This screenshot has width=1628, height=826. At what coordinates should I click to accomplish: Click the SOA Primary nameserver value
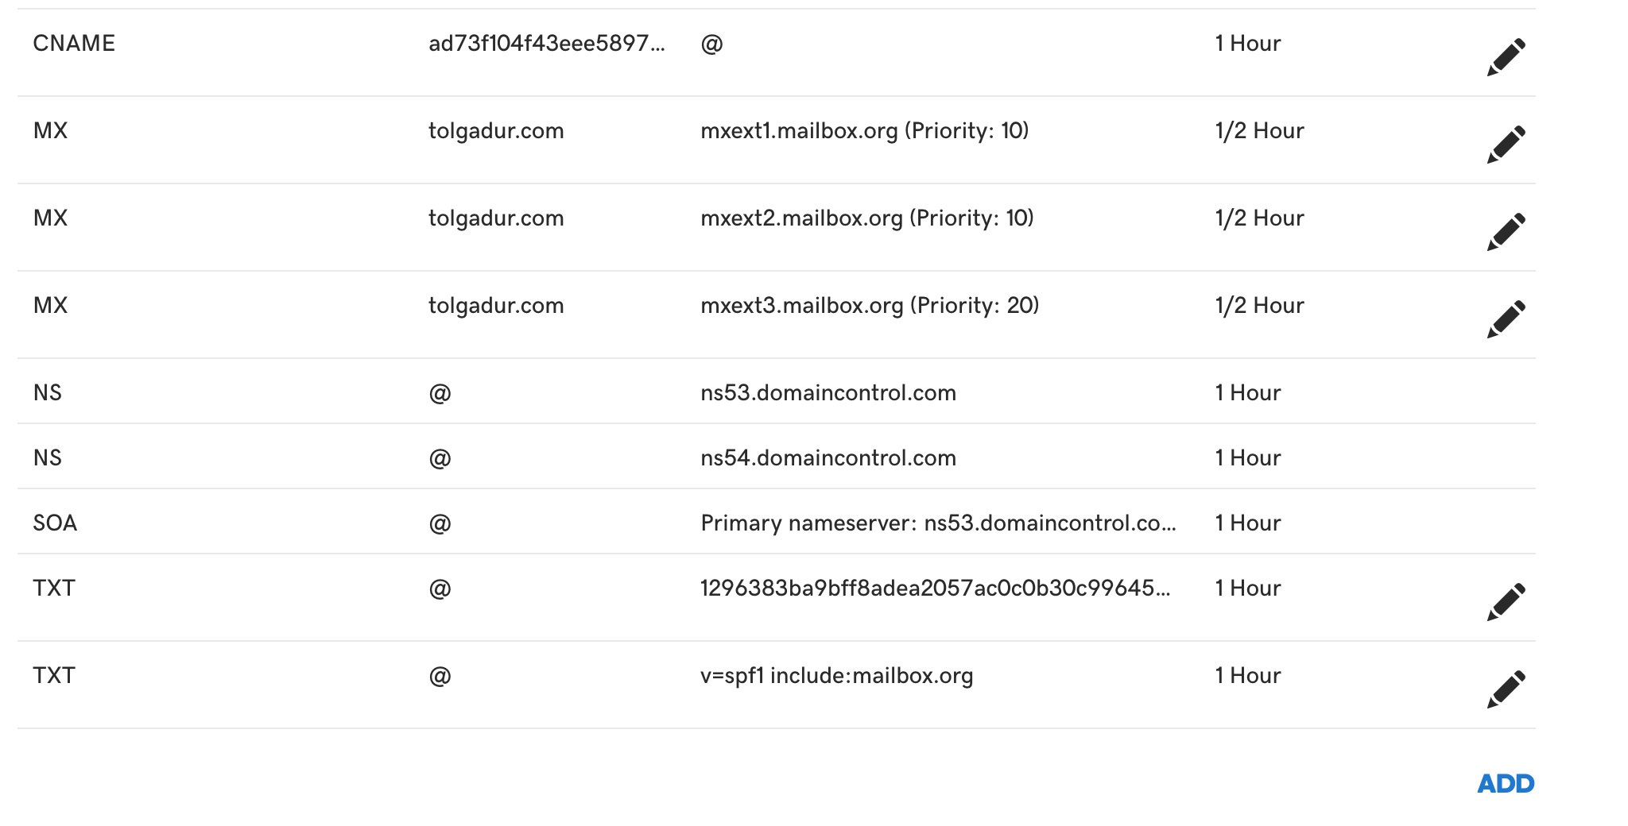point(938,523)
